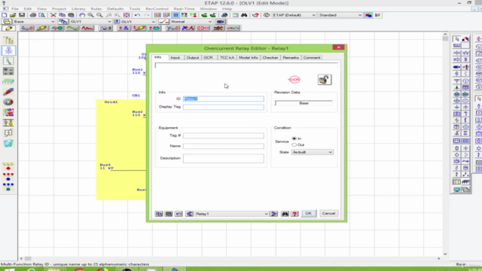Click the Base revision data box

[304, 103]
